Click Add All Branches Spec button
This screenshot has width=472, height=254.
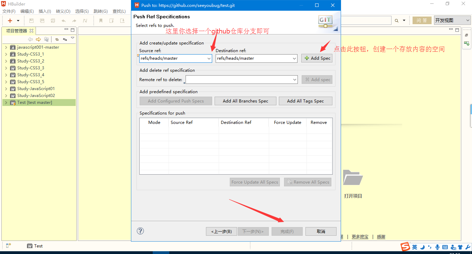pos(245,101)
